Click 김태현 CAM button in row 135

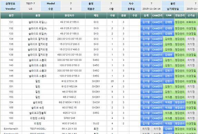(169, 44)
